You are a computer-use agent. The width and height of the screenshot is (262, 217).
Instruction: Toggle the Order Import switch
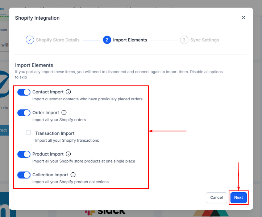(x=24, y=113)
